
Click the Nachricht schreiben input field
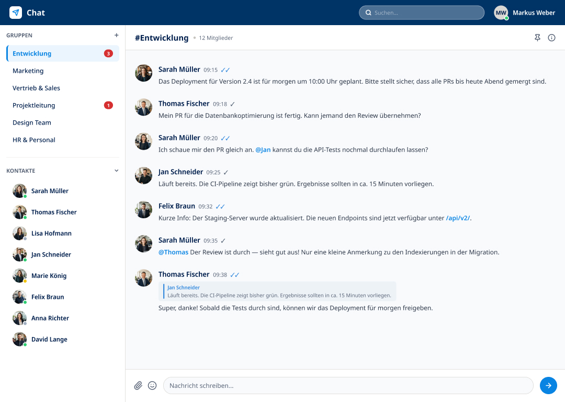[348, 385]
